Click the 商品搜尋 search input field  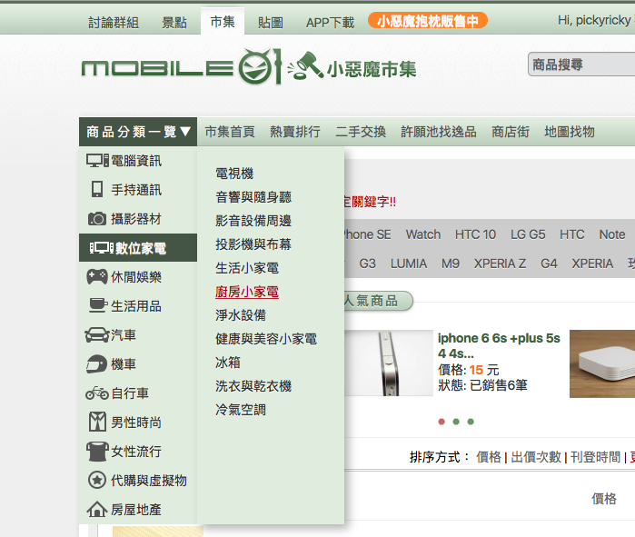581,64
